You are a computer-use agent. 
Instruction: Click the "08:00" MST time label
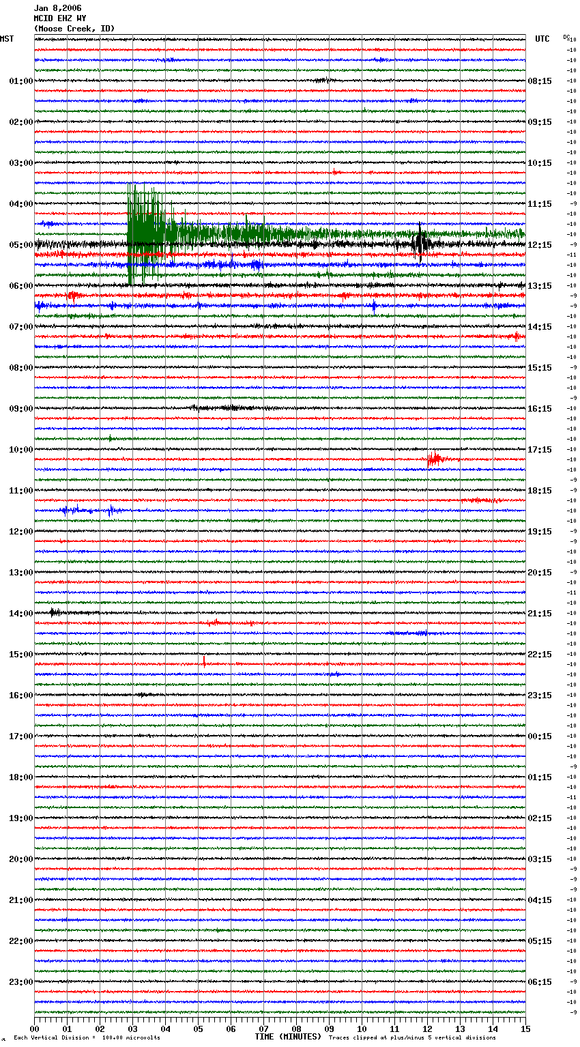tap(21, 368)
